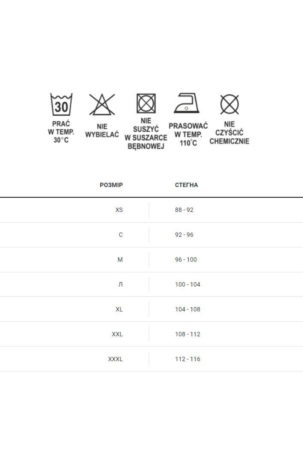Select the do not bleach triangle icon
The width and height of the screenshot is (303, 455).
[x=102, y=104]
